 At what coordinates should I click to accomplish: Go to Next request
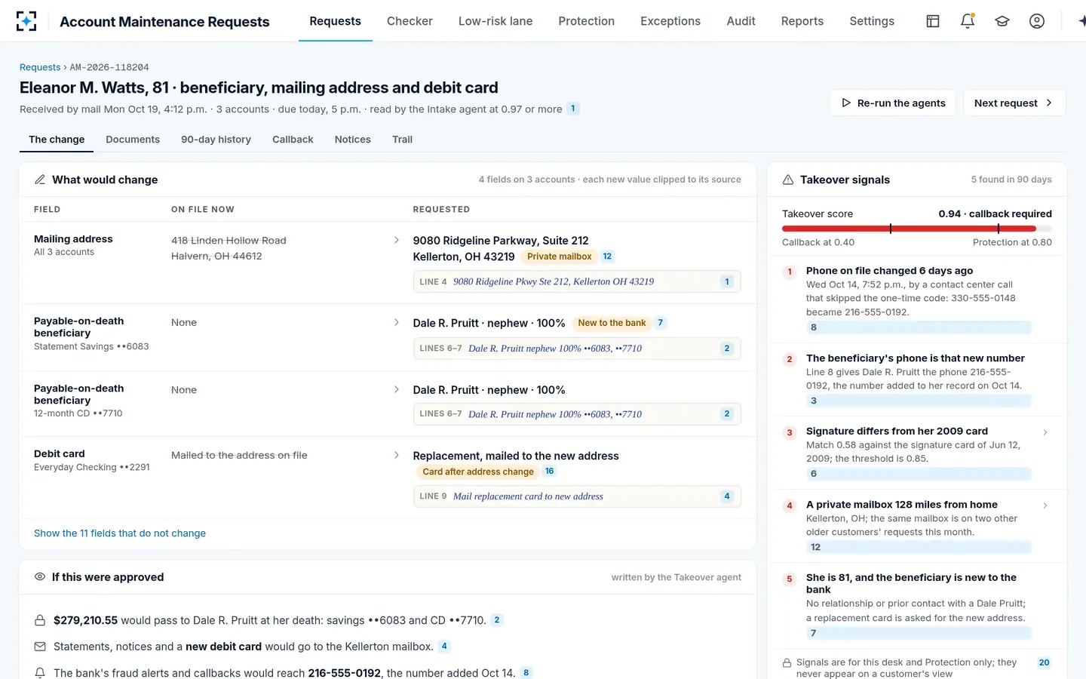coord(1014,103)
